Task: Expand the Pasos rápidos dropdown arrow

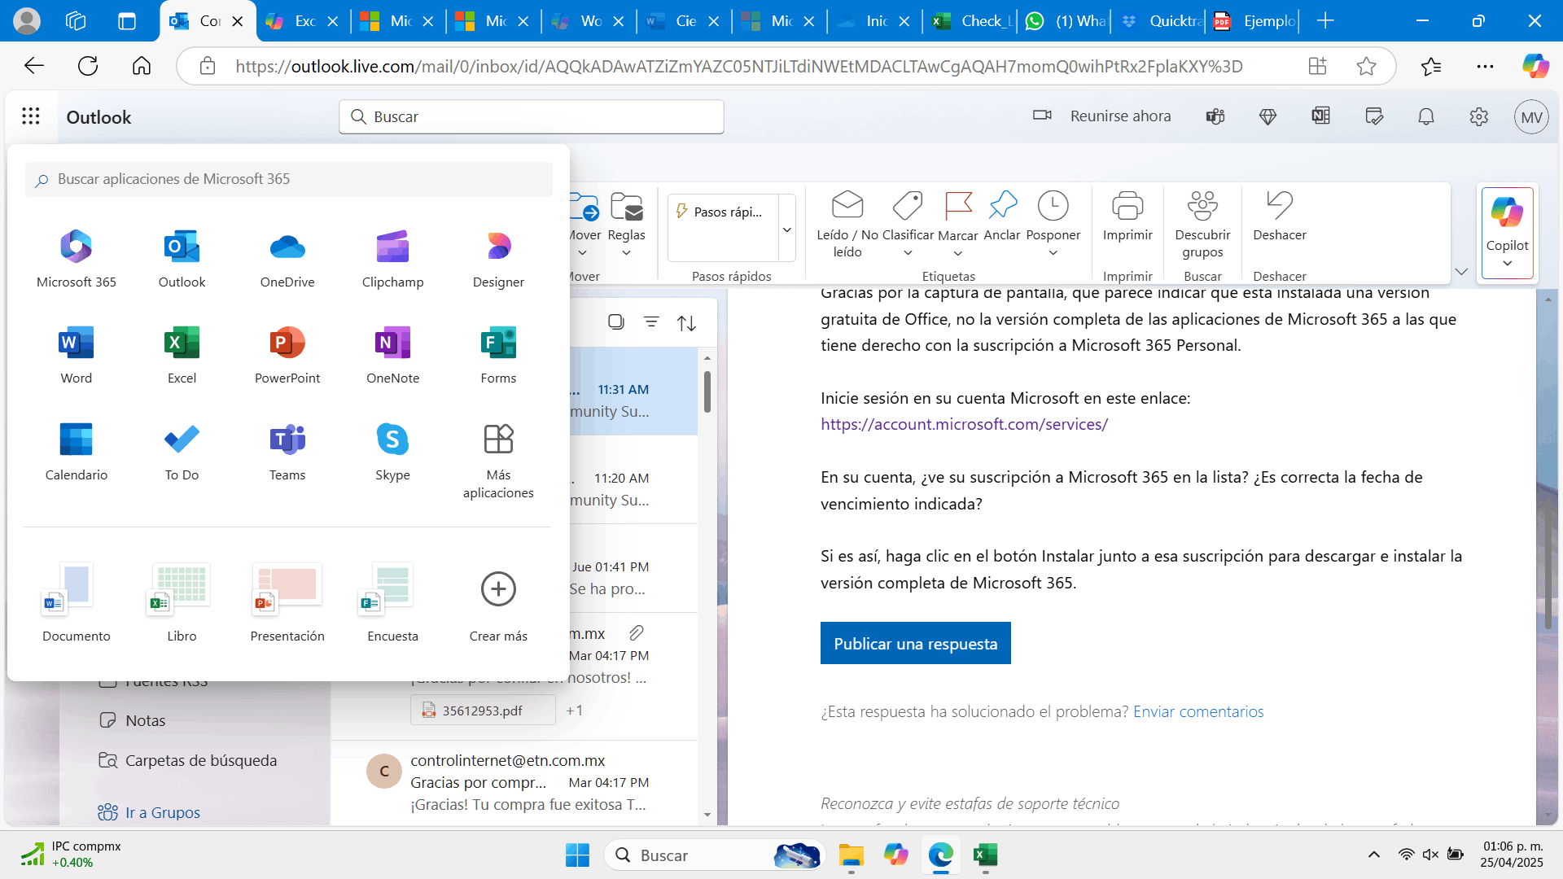Action: click(x=787, y=230)
